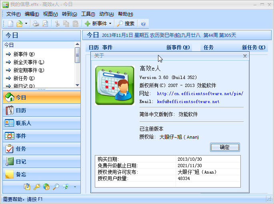This screenshot has height=204, width=274.
Task: Open the 日记 diary navigation pane
Action: tap(42, 162)
